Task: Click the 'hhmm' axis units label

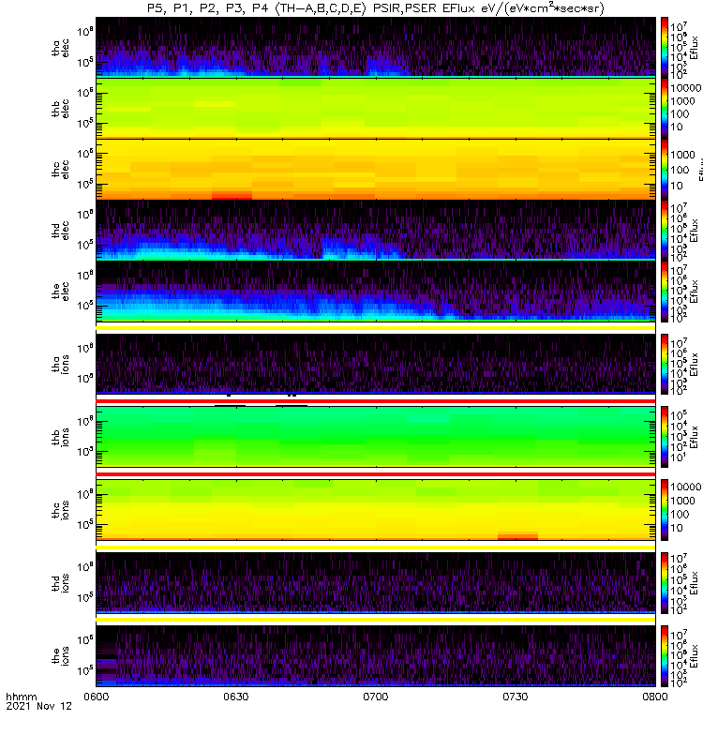Action: 21,697
